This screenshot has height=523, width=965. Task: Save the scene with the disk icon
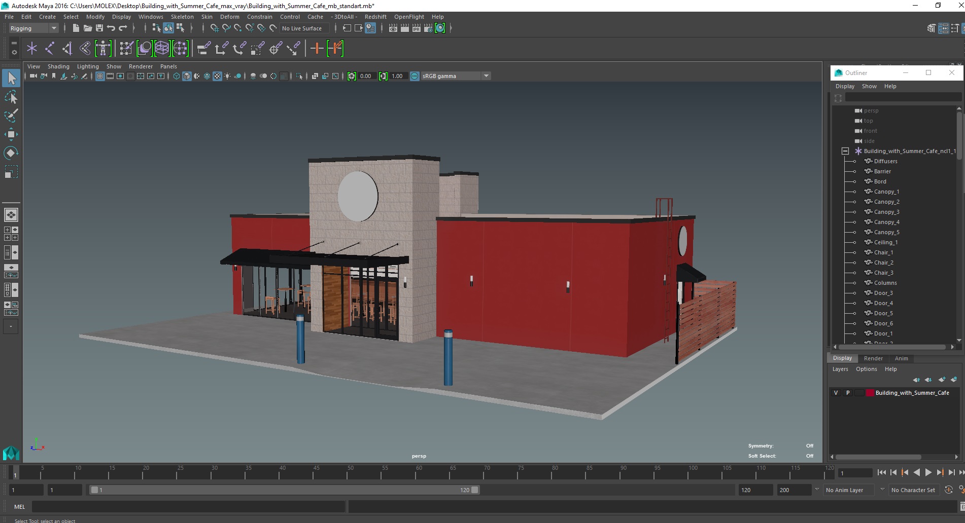[x=99, y=28]
